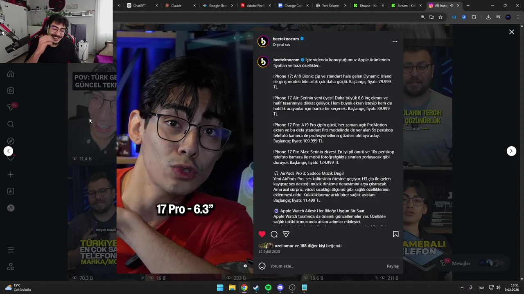Bookmark this page with the star icon
The width and height of the screenshot is (524, 294).
point(440,17)
